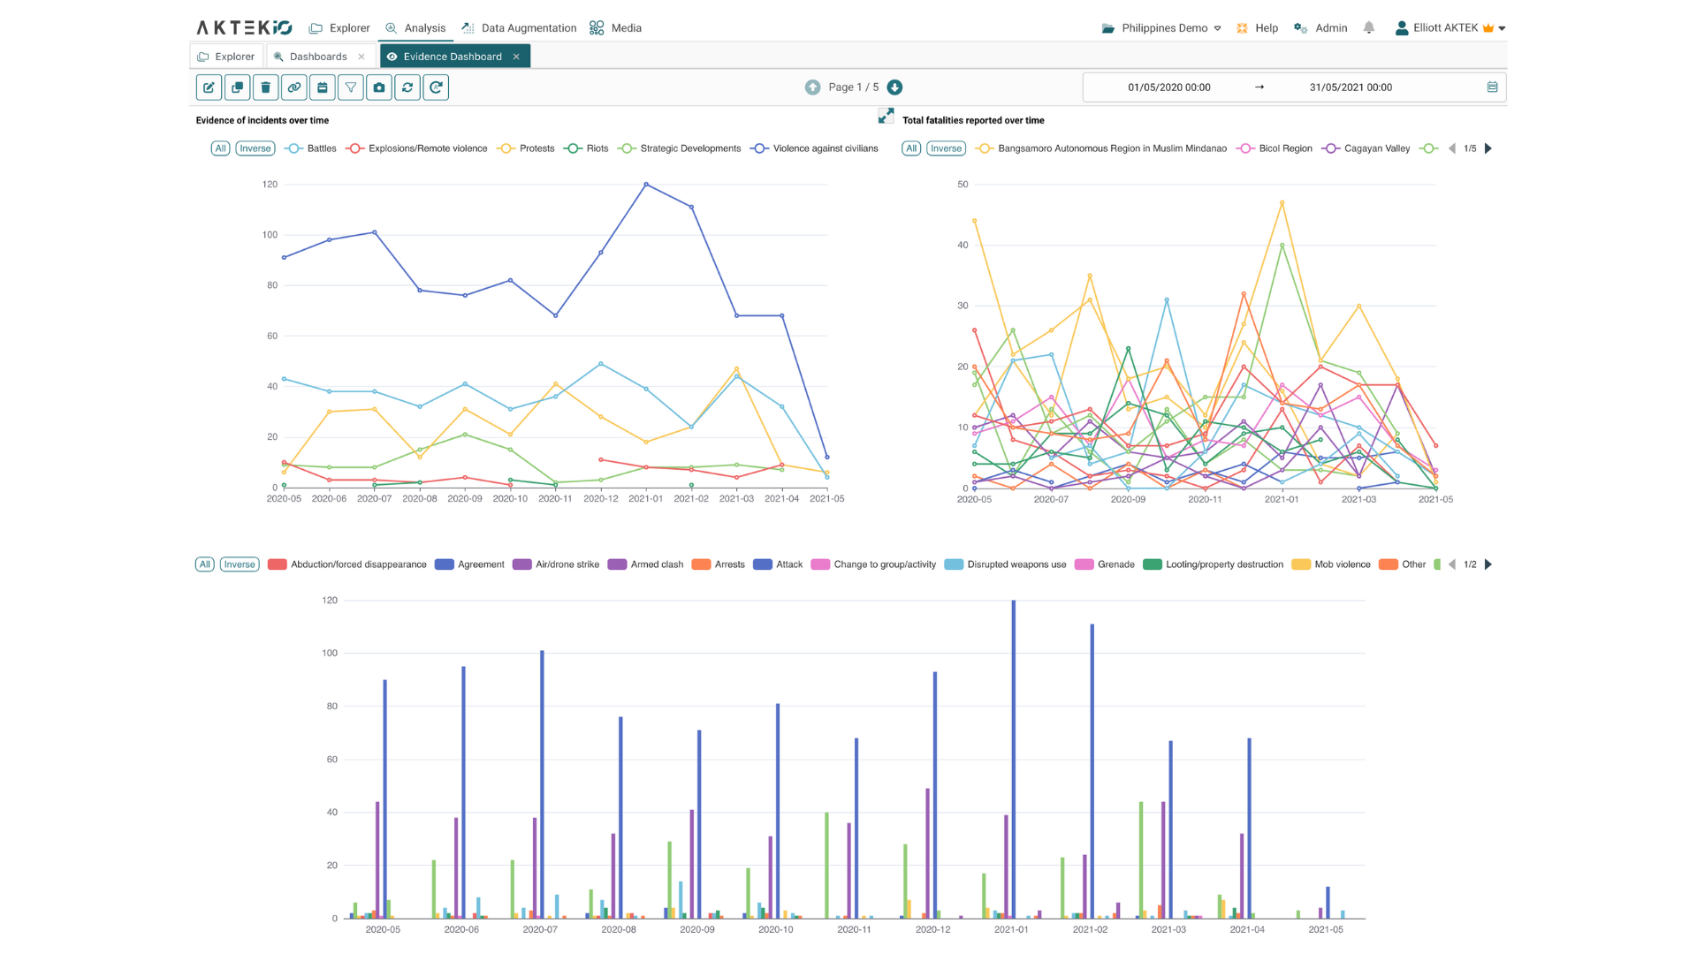Click the Refresh data icon
Image resolution: width=1697 pixels, height=954 pixels.
pos(407,87)
